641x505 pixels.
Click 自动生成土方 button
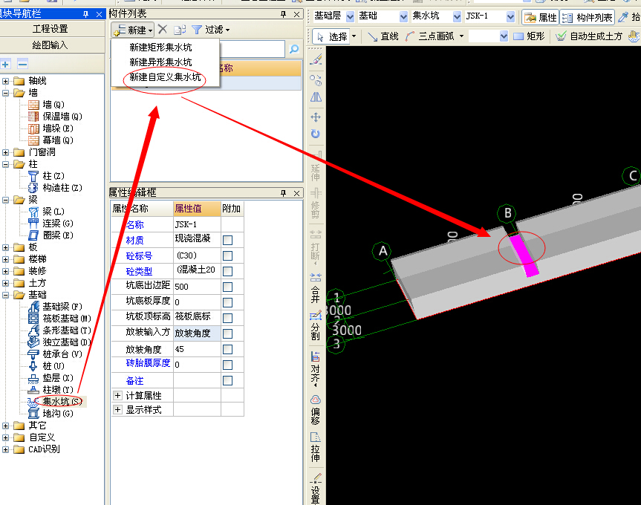point(589,37)
